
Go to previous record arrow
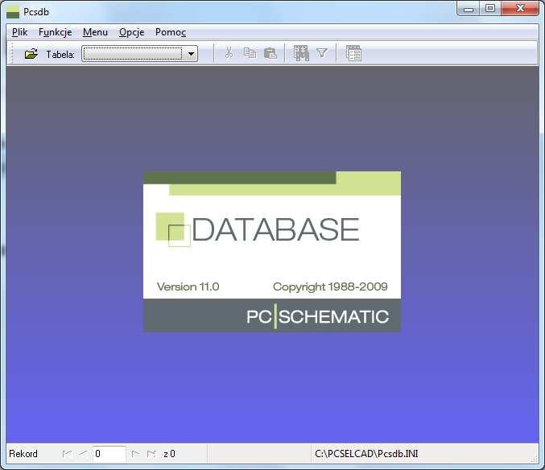click(x=83, y=454)
